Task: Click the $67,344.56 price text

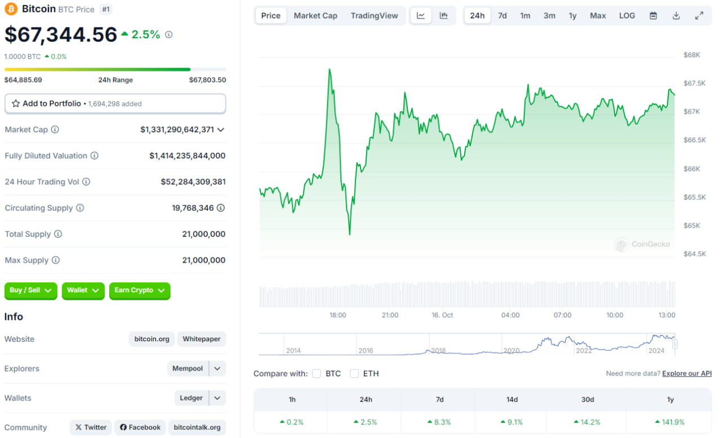Action: click(61, 35)
